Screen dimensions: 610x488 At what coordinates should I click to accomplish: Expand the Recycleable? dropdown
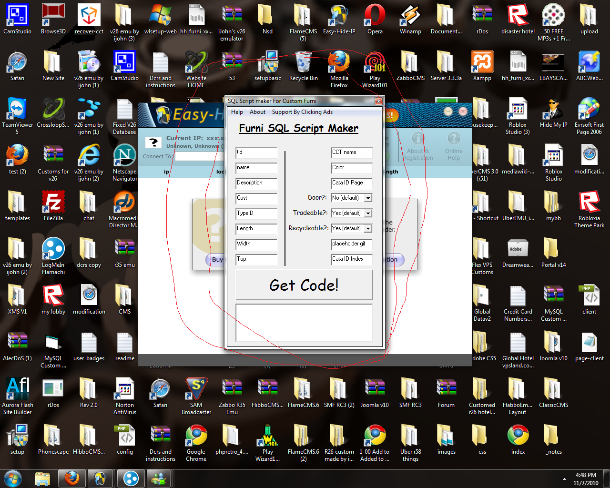click(368, 228)
